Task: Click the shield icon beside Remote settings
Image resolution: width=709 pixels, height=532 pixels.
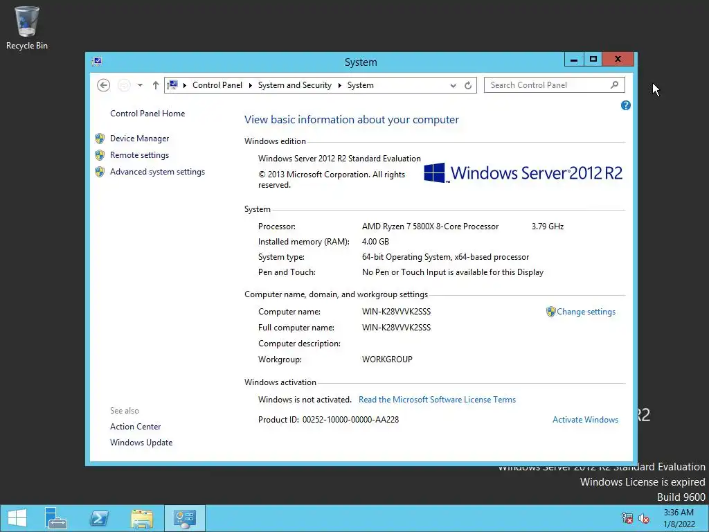Action: [100, 155]
